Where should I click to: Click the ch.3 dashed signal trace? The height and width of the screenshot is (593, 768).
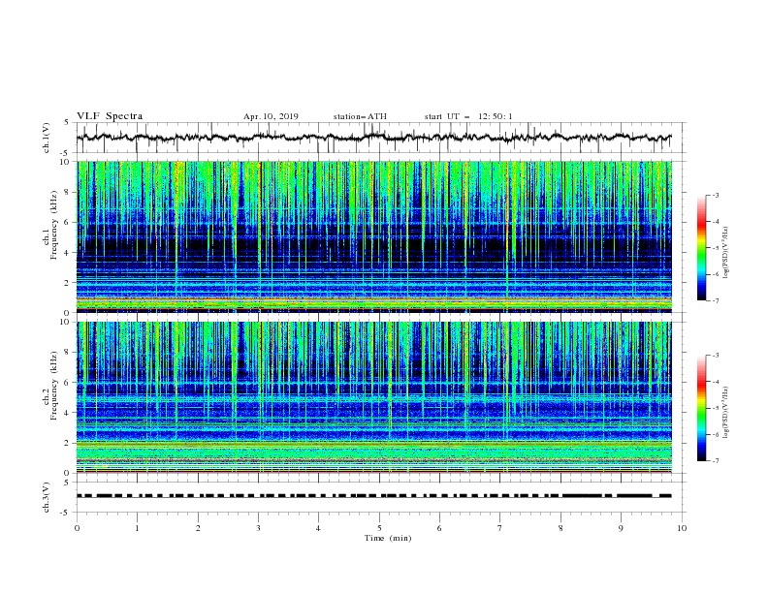point(374,496)
